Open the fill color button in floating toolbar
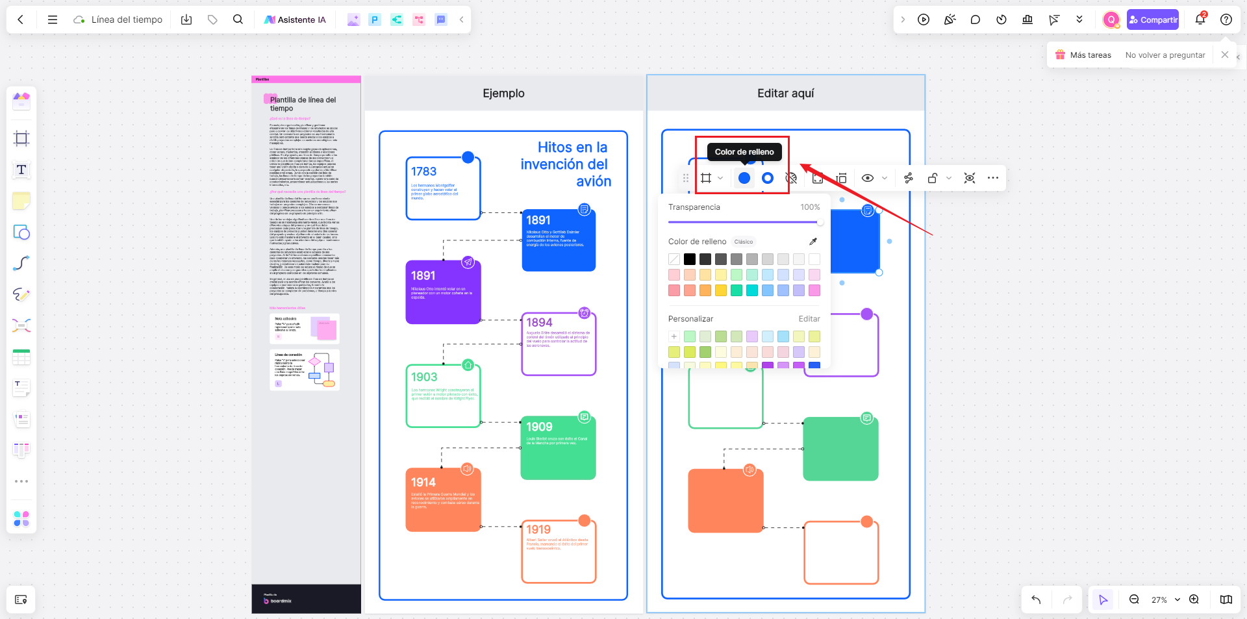The width and height of the screenshot is (1247, 619). (x=744, y=178)
